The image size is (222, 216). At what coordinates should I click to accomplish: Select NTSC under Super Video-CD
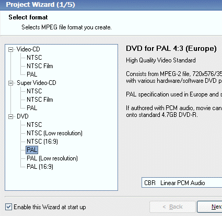34,91
